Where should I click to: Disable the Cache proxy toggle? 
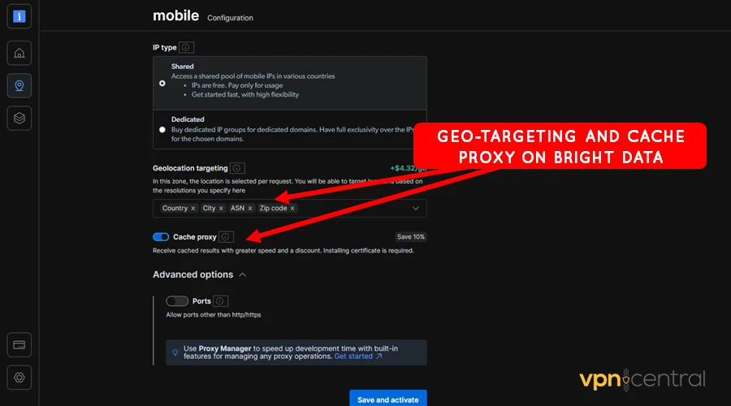[161, 237]
